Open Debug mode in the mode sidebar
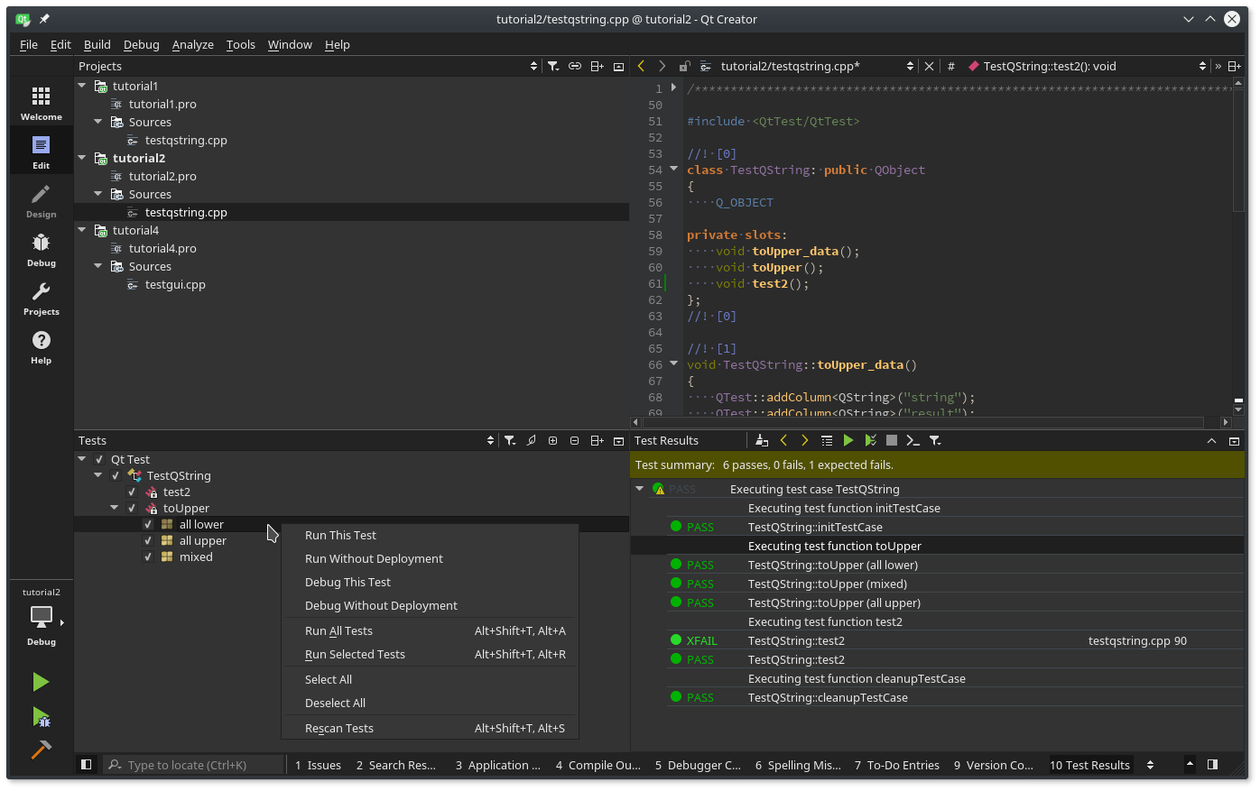The width and height of the screenshot is (1260, 791). (x=42, y=249)
